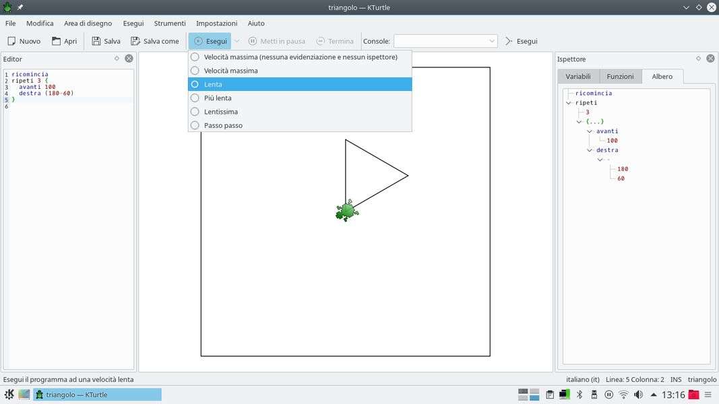
Task: Save the script using the Salva icon
Action: (x=96, y=41)
